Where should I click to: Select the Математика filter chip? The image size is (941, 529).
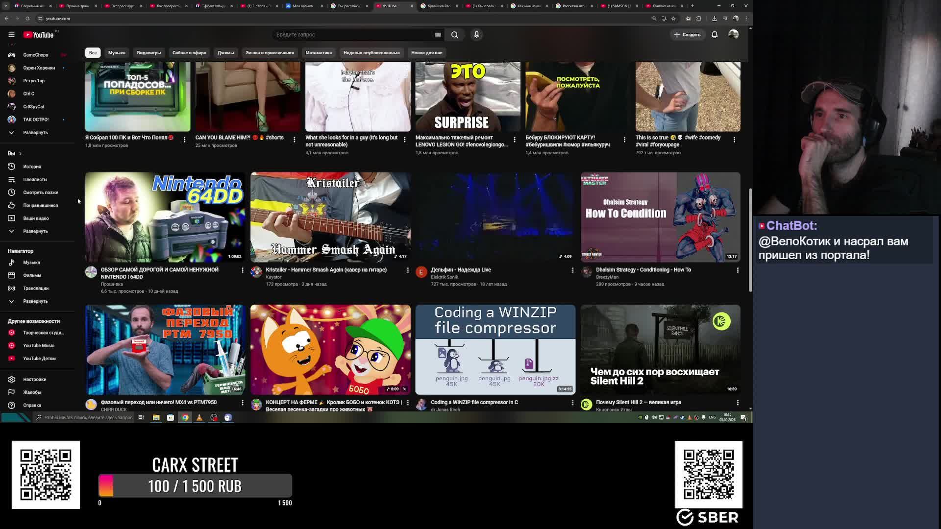319,53
